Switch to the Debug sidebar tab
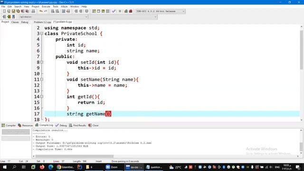This screenshot has height=171, width=304. [25, 22]
